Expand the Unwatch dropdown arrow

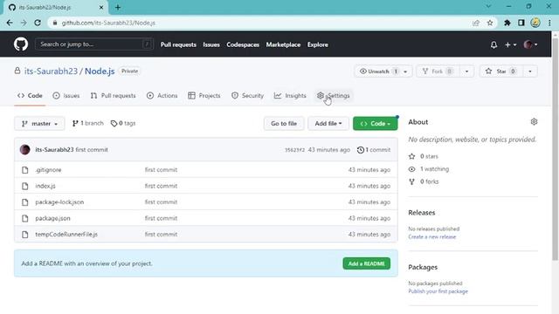[x=405, y=72]
